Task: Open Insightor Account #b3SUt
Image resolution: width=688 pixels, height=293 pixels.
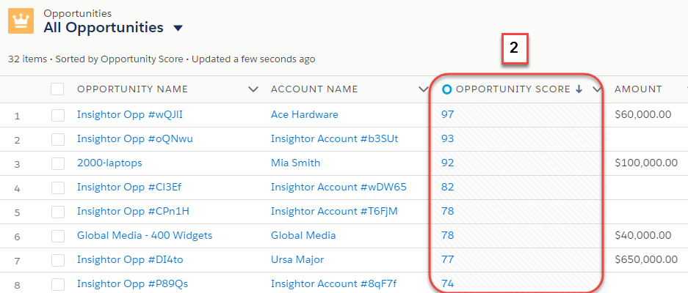Action: 334,139
